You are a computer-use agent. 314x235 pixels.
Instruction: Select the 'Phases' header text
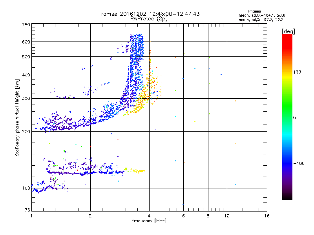pyautogui.click(x=254, y=11)
